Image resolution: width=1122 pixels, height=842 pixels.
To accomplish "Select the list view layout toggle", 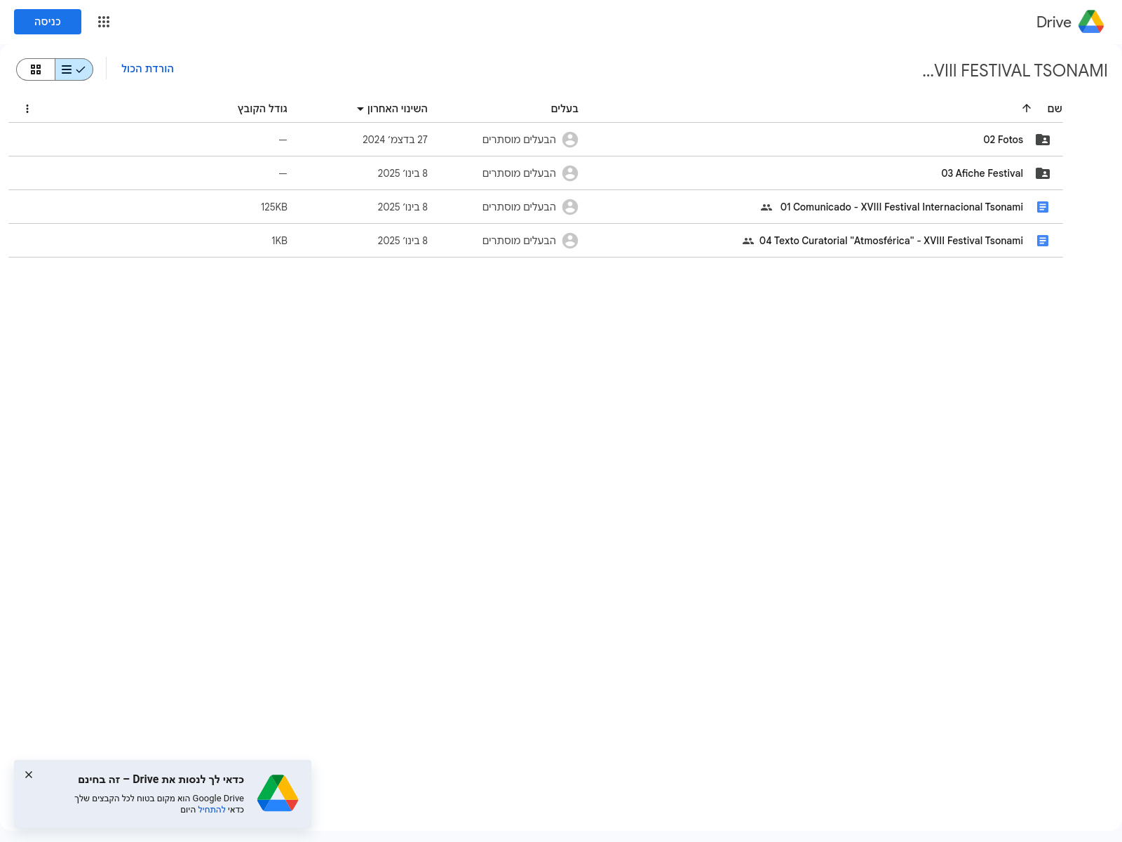I will pyautogui.click(x=74, y=69).
